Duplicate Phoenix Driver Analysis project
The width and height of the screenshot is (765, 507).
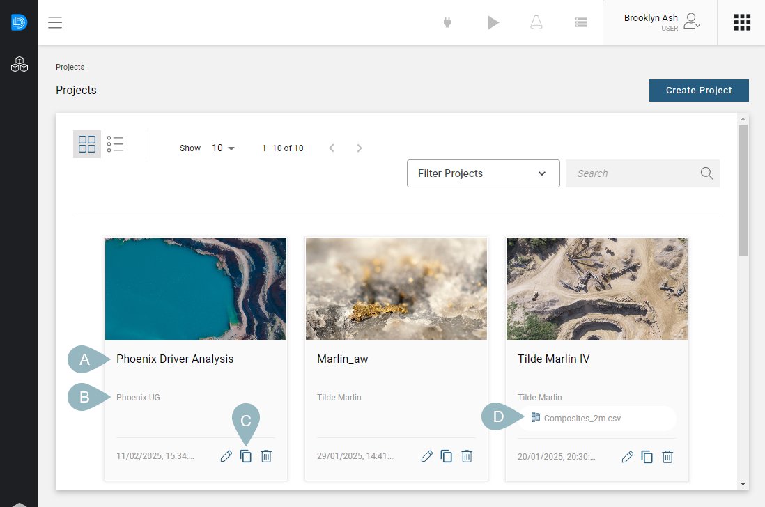click(246, 456)
